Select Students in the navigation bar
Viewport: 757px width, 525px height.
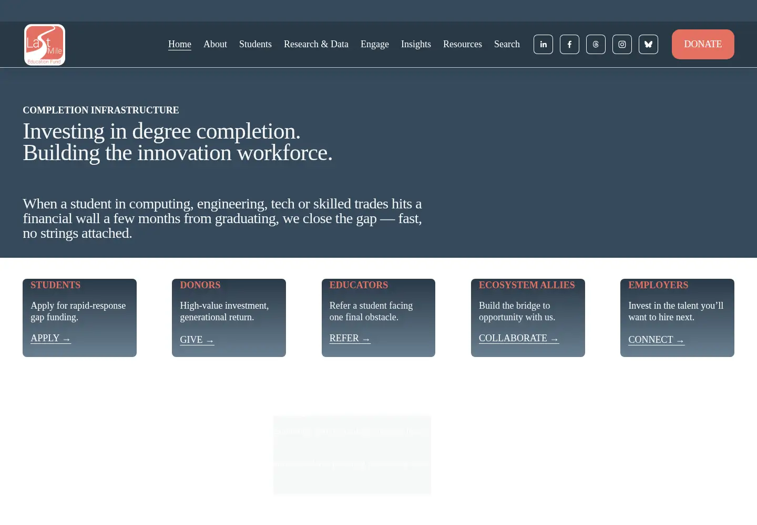255,44
